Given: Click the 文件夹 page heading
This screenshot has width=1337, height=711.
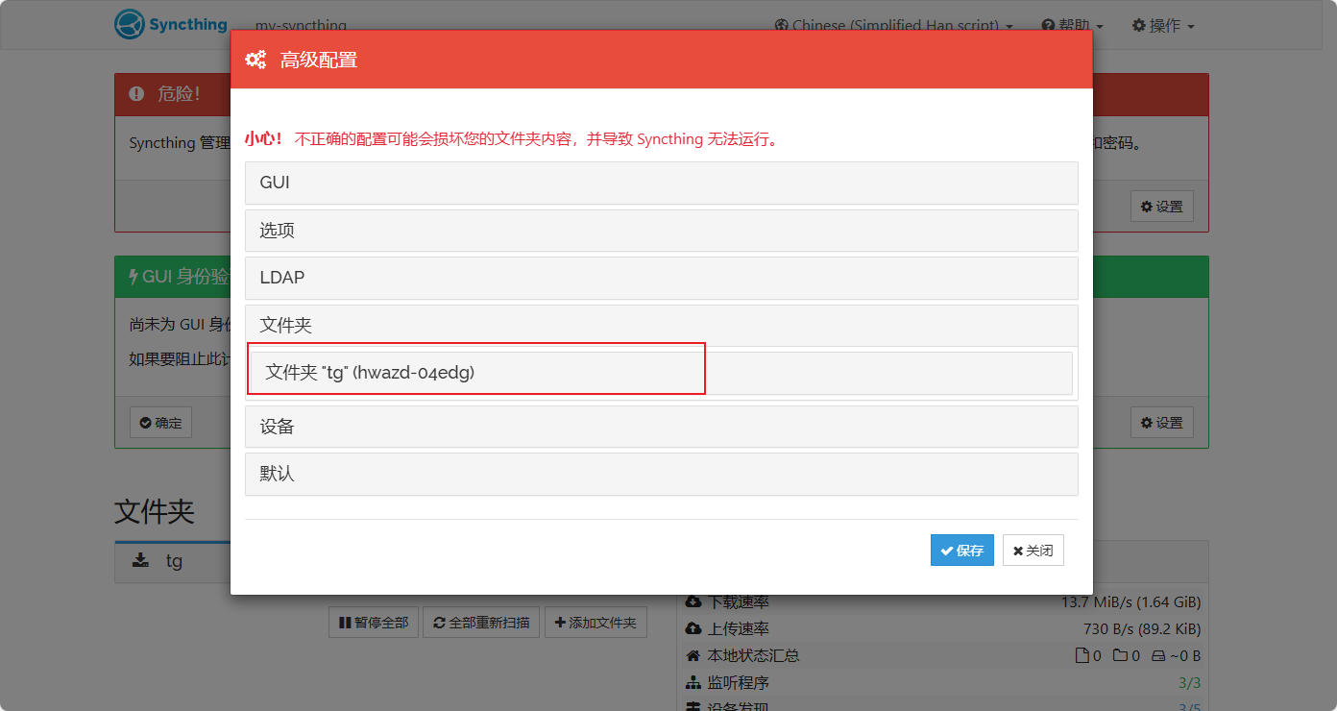Looking at the screenshot, I should coord(155,512).
